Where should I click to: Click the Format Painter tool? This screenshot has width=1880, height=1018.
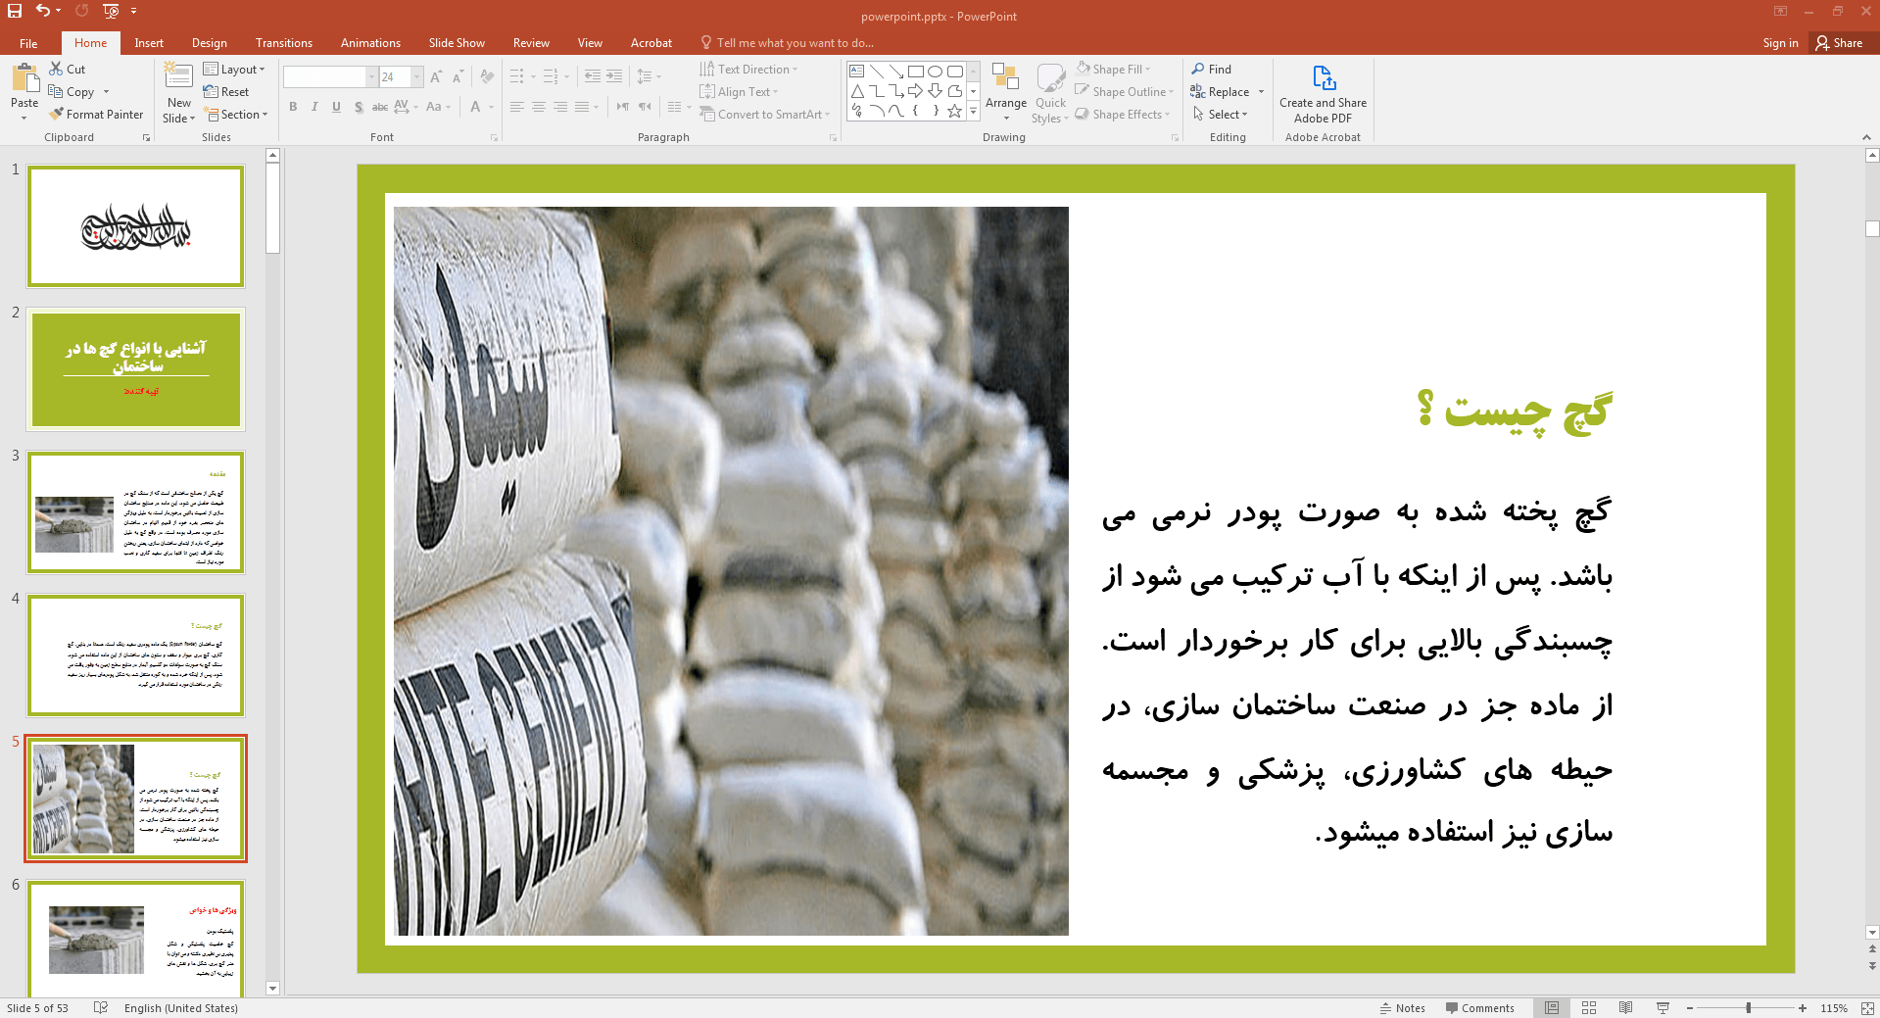tap(96, 115)
